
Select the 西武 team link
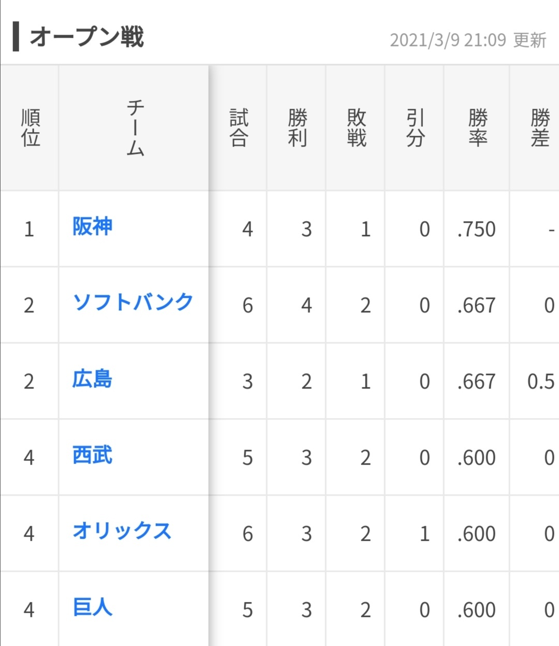tap(92, 455)
